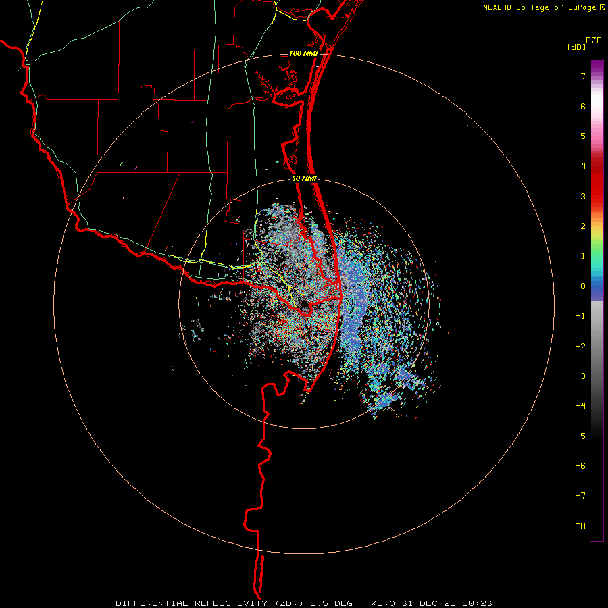
Task: Click the -4 value on the color scale
Action: pos(580,406)
